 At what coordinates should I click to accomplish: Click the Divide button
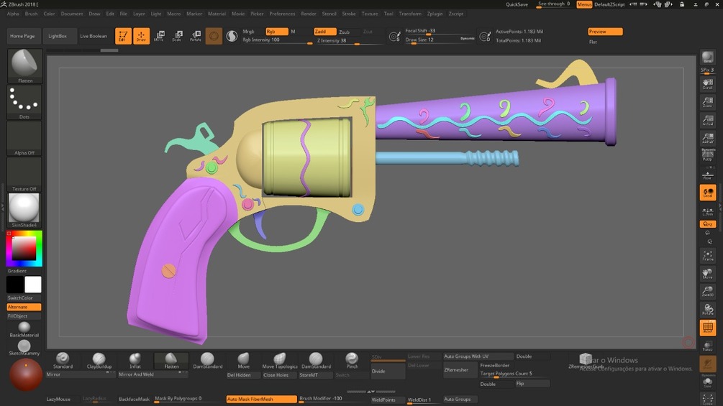388,371
